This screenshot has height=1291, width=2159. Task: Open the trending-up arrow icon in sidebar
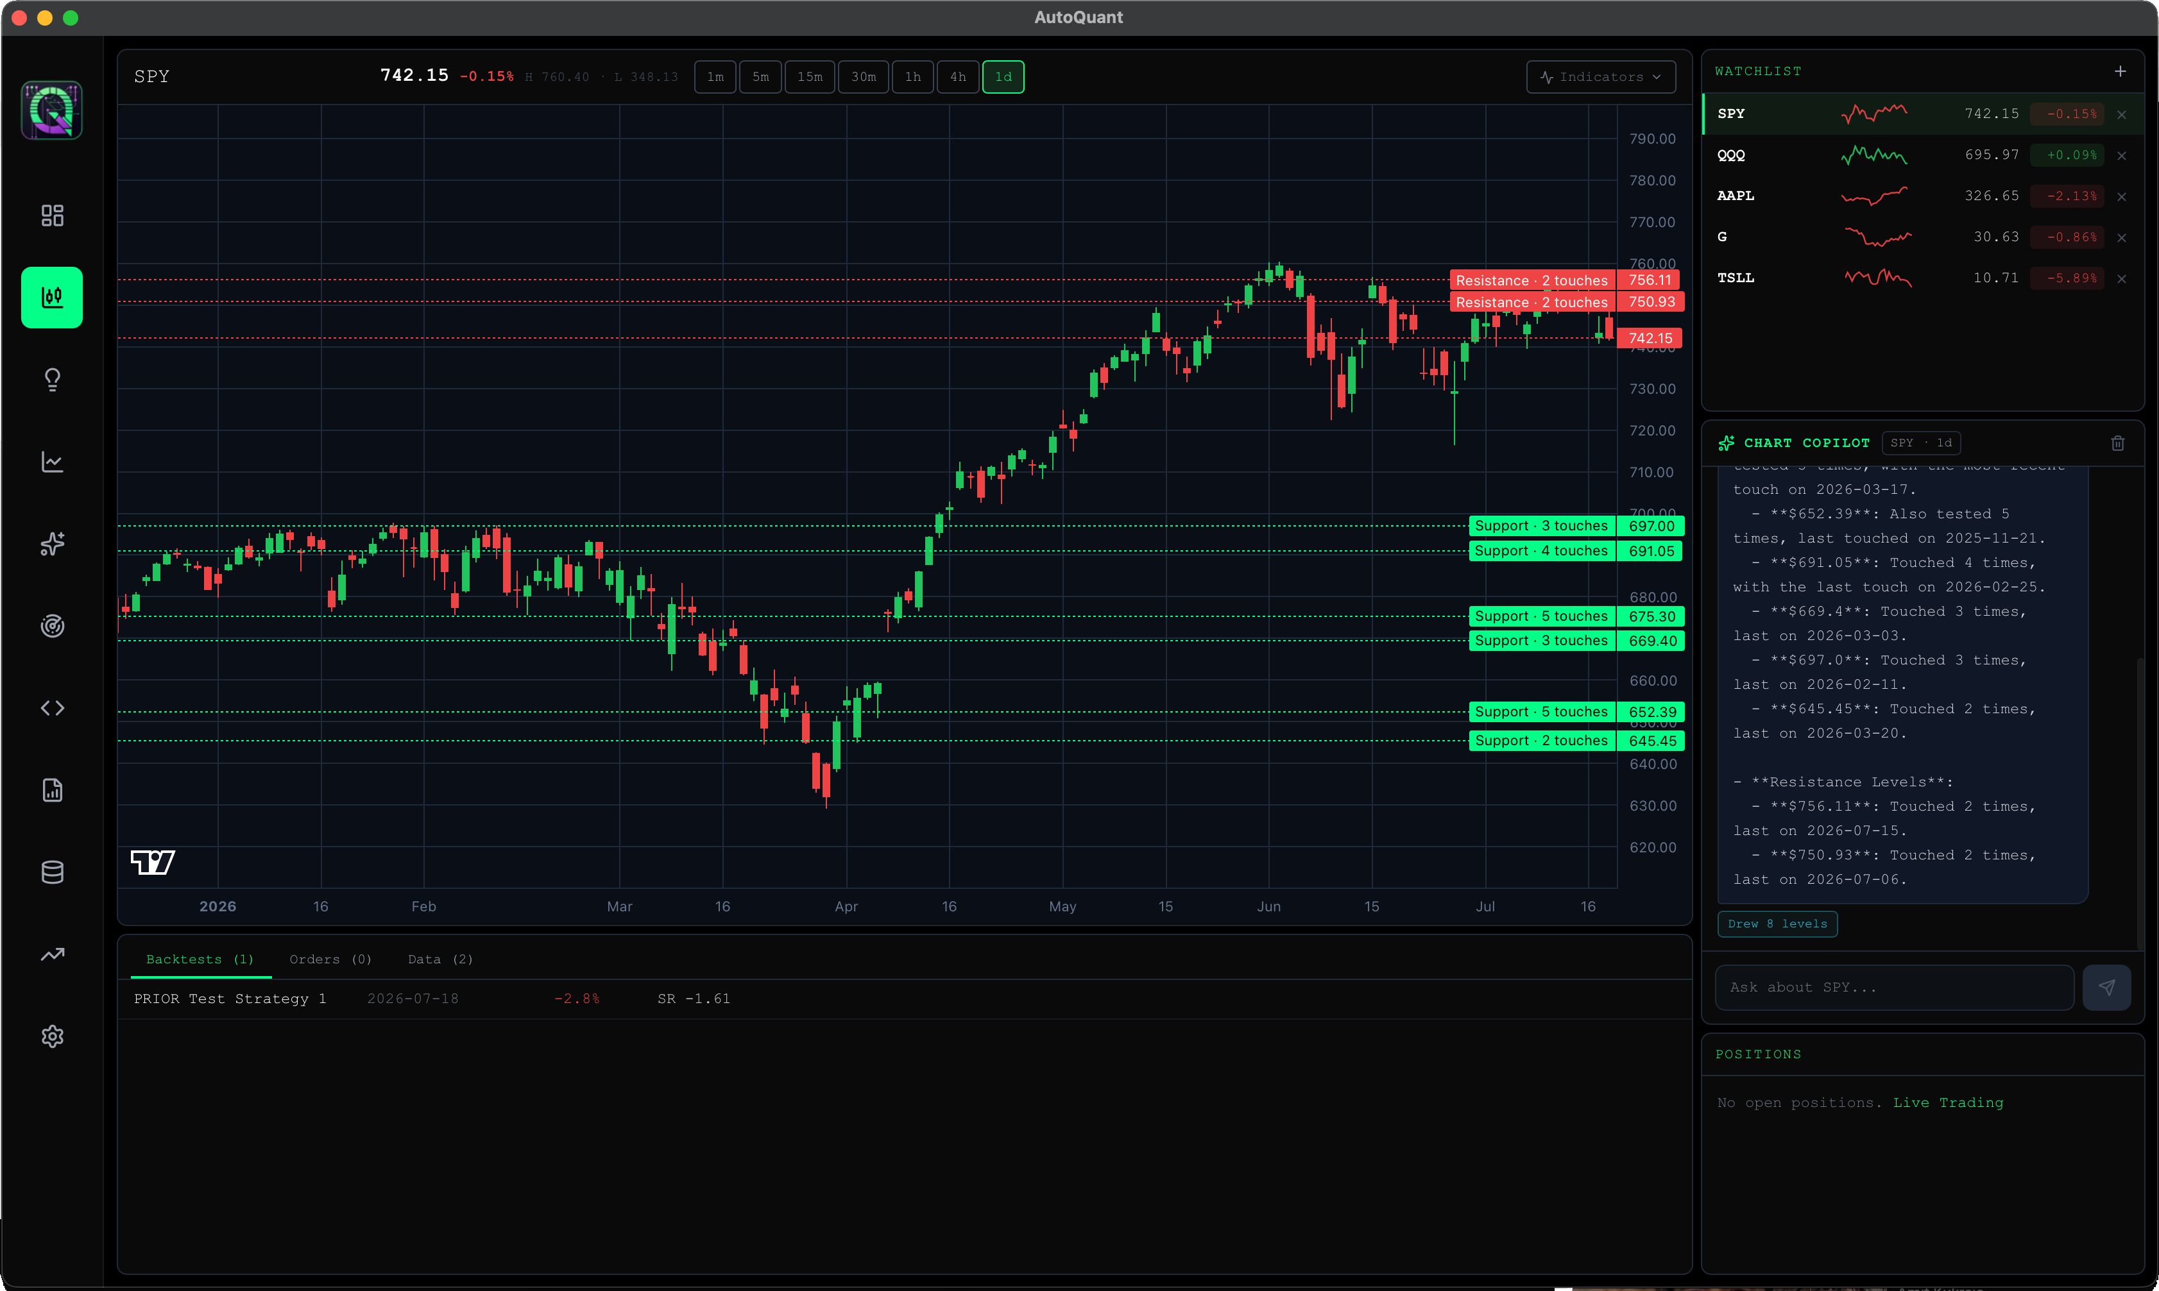(x=52, y=954)
